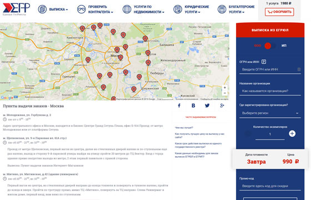Share page via Twitter icon
The height and width of the screenshot is (200, 311).
point(207,106)
